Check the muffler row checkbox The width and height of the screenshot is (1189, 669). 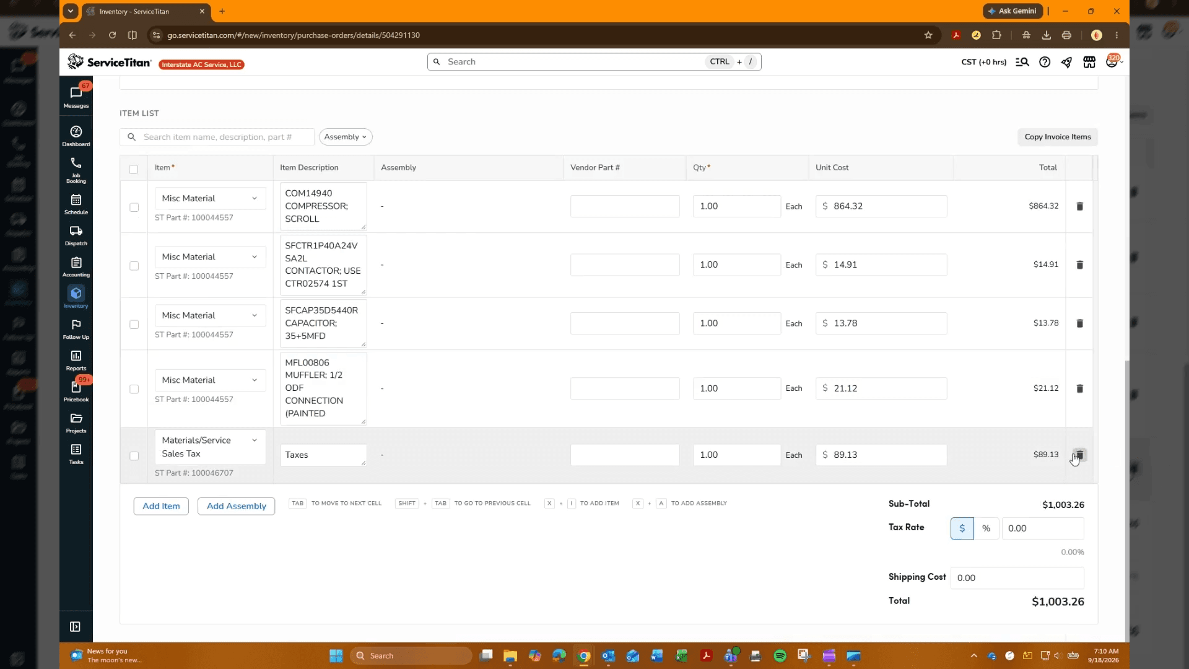click(134, 389)
